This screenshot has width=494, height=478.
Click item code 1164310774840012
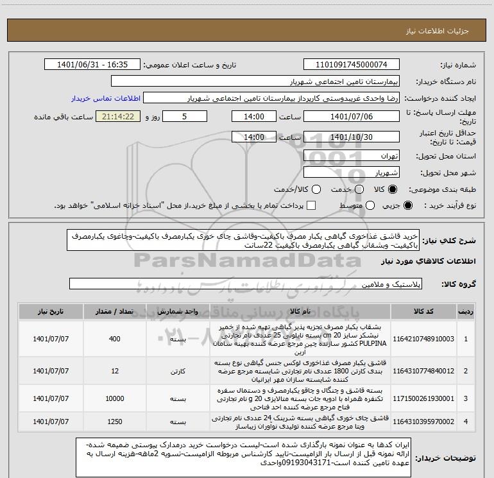[x=423, y=371]
